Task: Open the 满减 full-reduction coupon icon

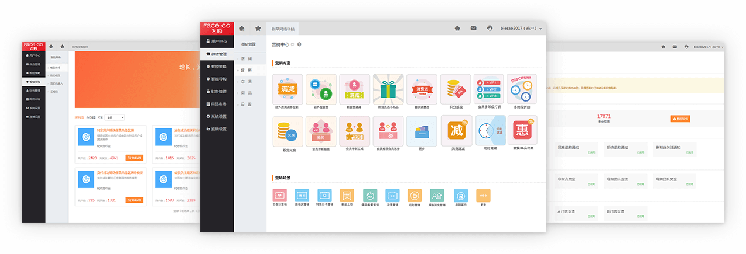Action: tap(288, 89)
